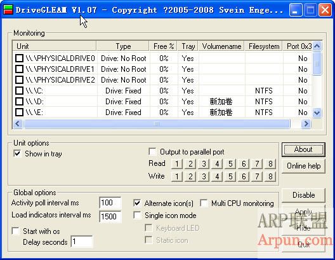Click the Filesystem column header
Screen dimensions: 335x260
tap(264, 46)
